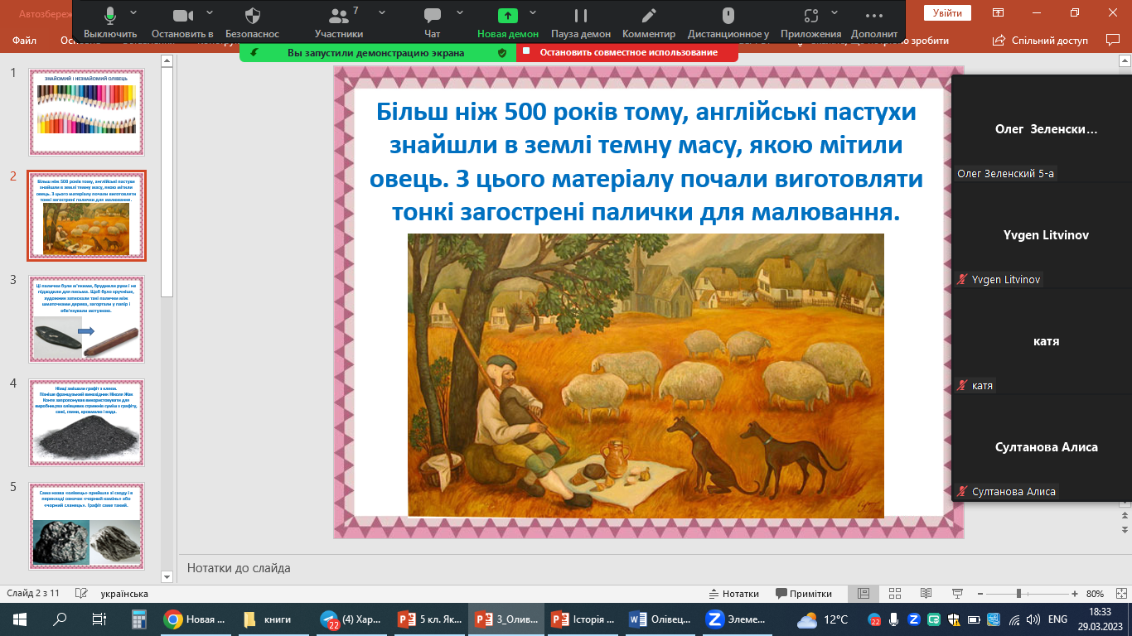Open the Windows Start menu
This screenshot has height=636, width=1132.
(20, 619)
